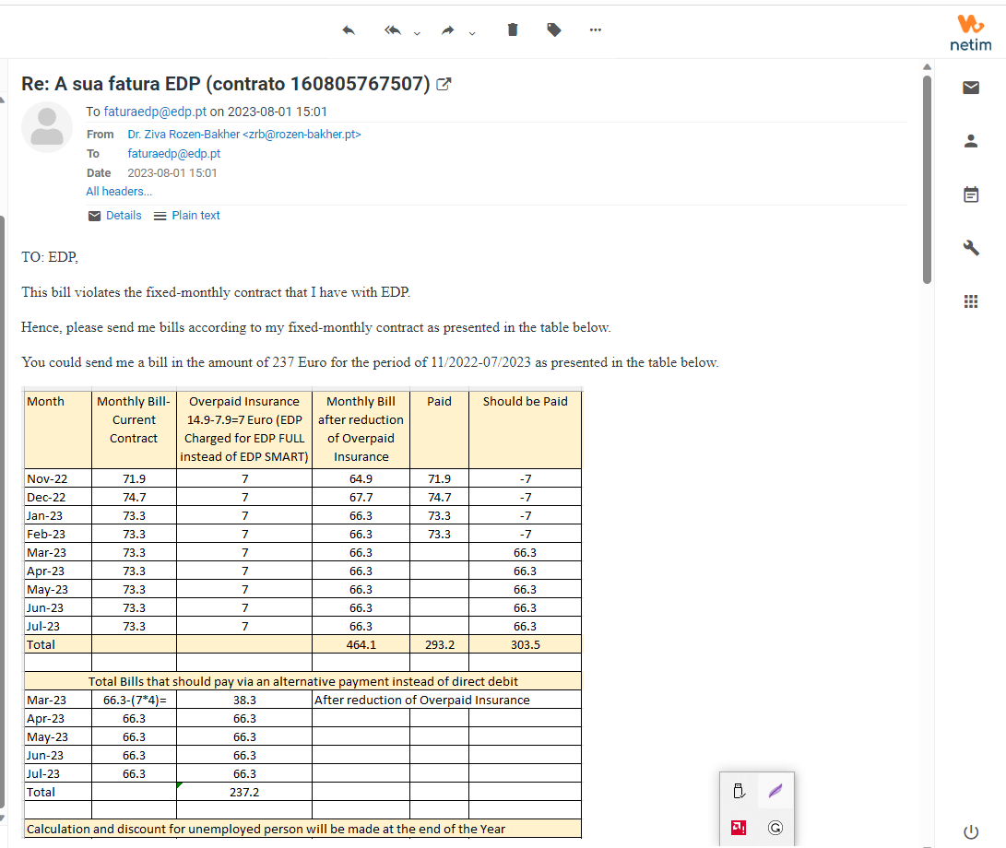Click the email subject 'Re: A sua fatura EDP'

(226, 84)
